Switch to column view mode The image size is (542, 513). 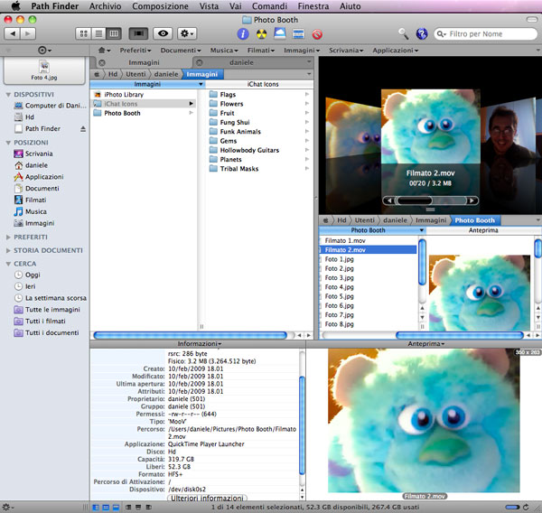click(x=114, y=33)
